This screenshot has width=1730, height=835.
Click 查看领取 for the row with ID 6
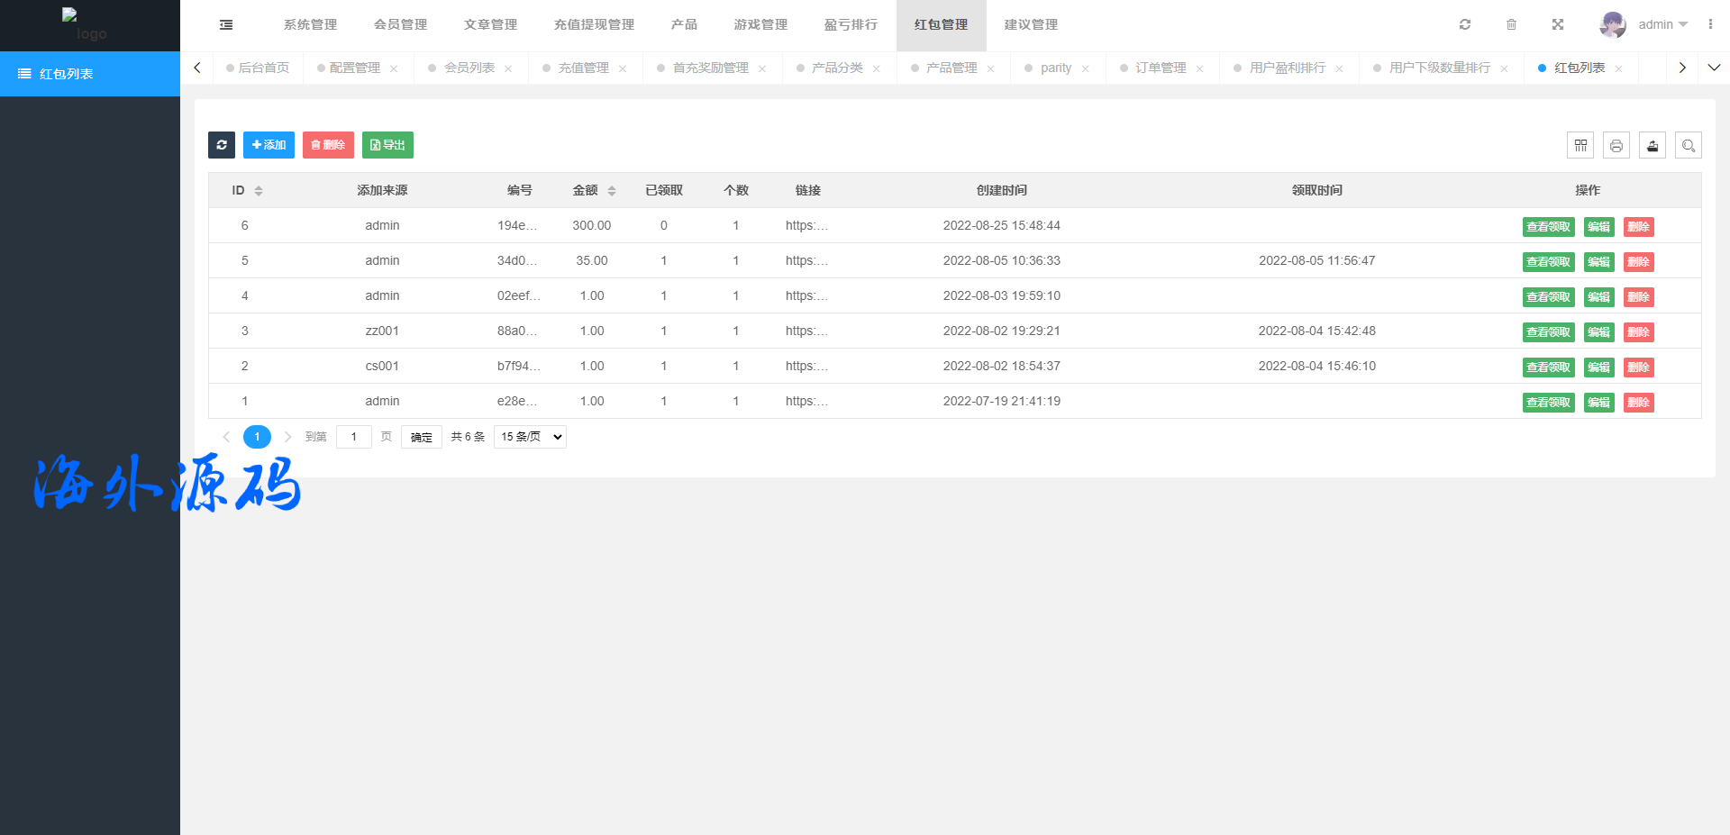pyautogui.click(x=1548, y=227)
